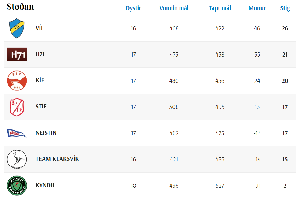Image resolution: width=296 pixels, height=200 pixels.
Task: Select the KÍF team name
Action: (40, 80)
